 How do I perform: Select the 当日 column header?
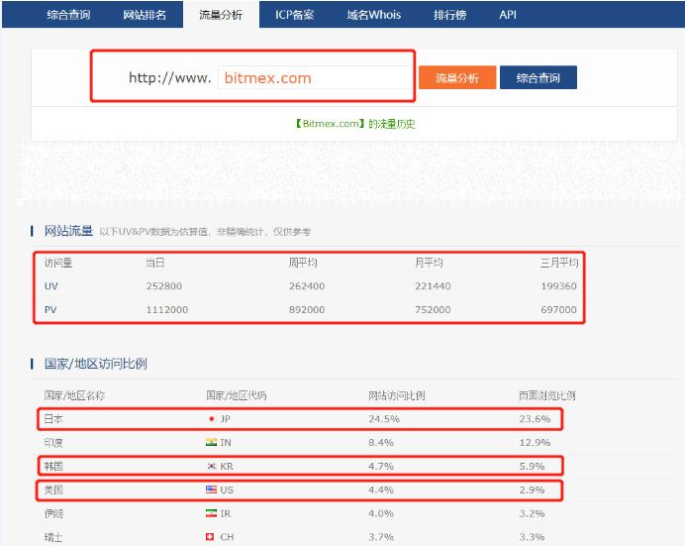pyautogui.click(x=155, y=263)
